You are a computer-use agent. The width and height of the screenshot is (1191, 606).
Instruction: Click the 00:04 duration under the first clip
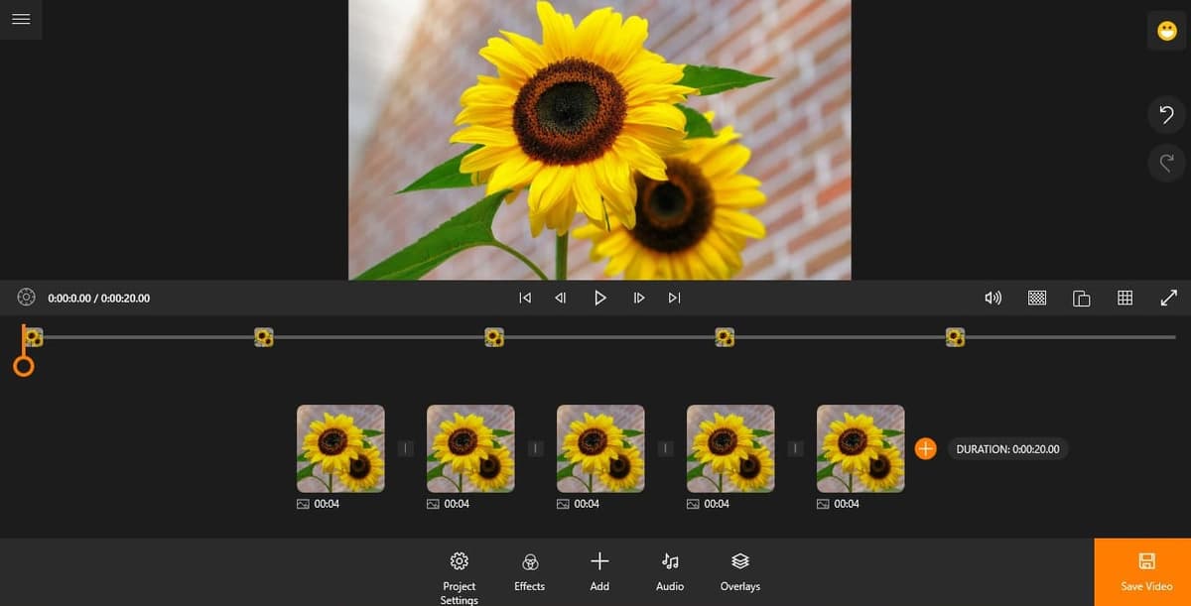pyautogui.click(x=327, y=504)
